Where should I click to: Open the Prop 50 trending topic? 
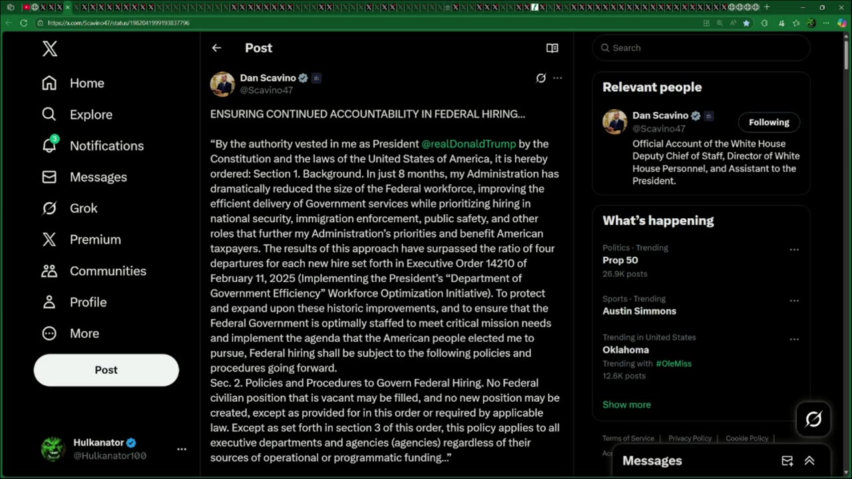pyautogui.click(x=620, y=260)
